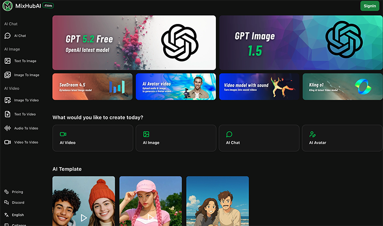Screen dimensions: 383x226
Task: Click the .com badge next to MixHubAI
Action: pyautogui.click(x=48, y=5)
